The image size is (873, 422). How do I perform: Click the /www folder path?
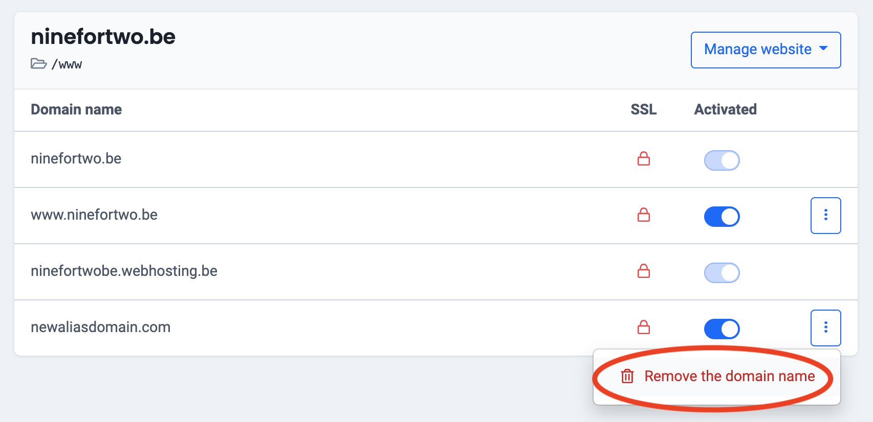click(x=67, y=65)
